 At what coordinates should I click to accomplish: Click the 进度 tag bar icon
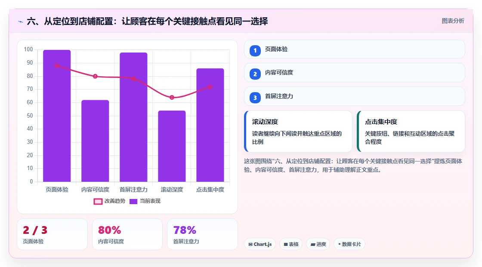313,244
